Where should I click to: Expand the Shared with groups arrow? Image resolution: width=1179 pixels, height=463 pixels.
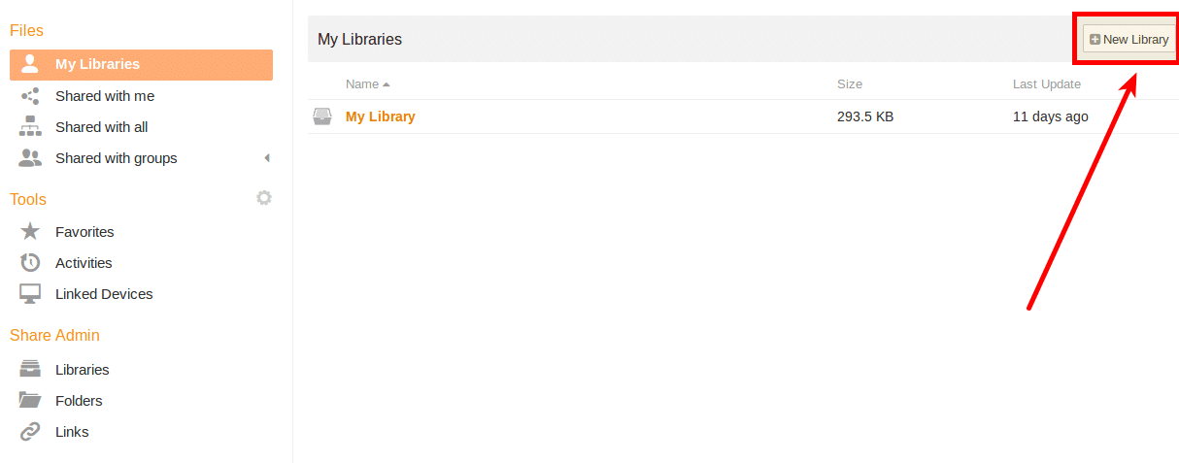coord(266,158)
